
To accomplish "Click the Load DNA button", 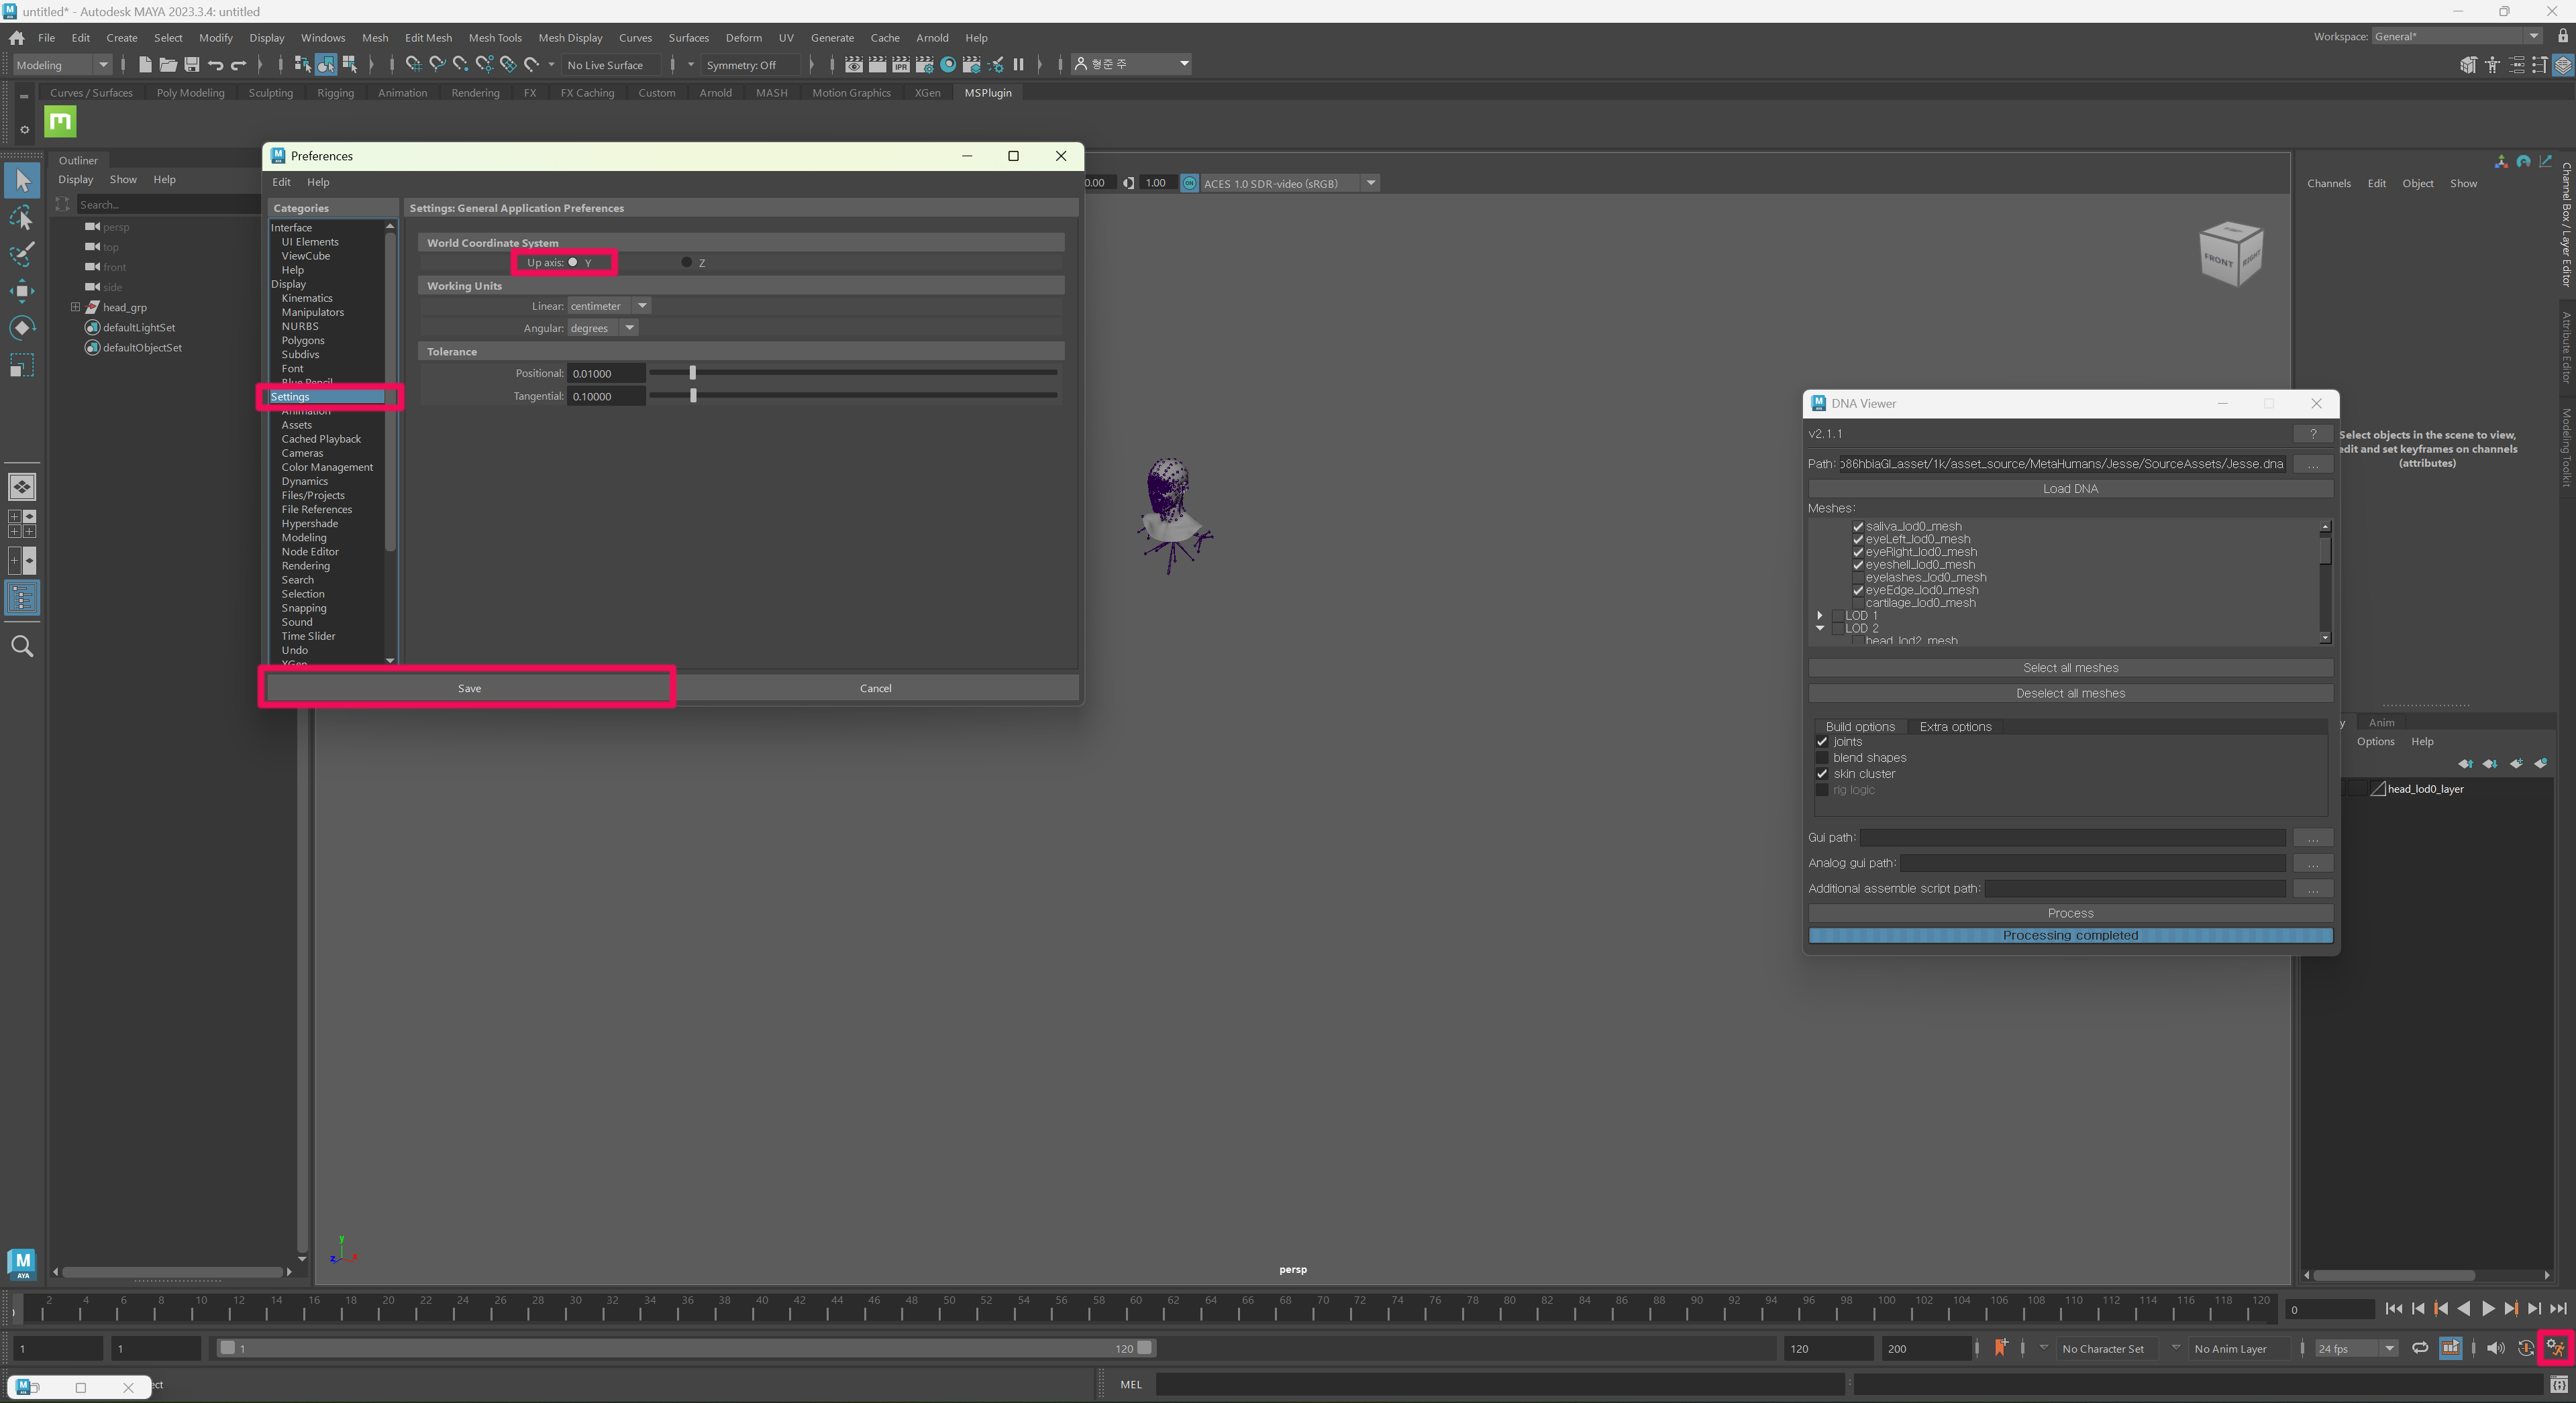I will 2069,489.
